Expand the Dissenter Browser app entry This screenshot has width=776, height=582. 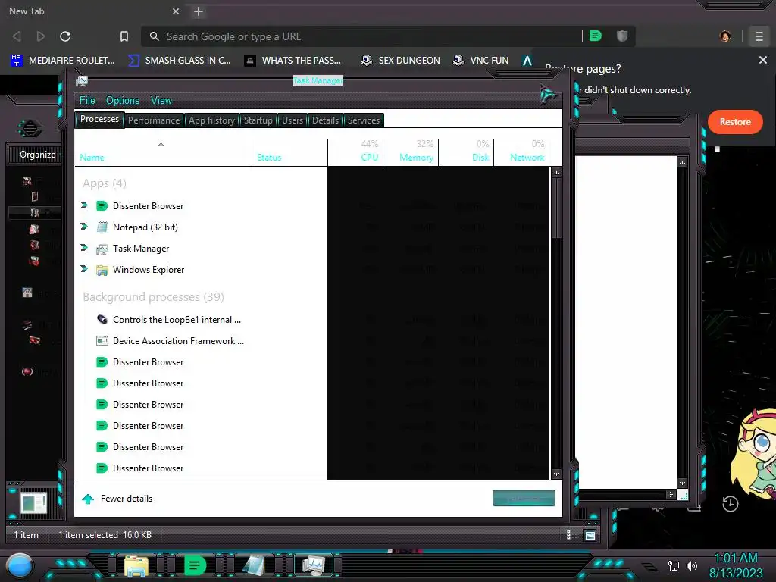pyautogui.click(x=84, y=205)
